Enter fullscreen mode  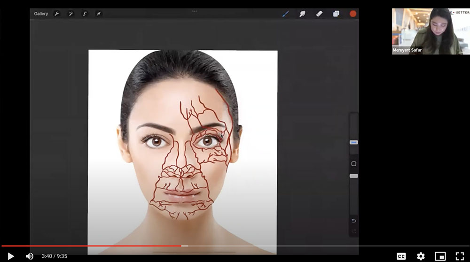(460, 256)
